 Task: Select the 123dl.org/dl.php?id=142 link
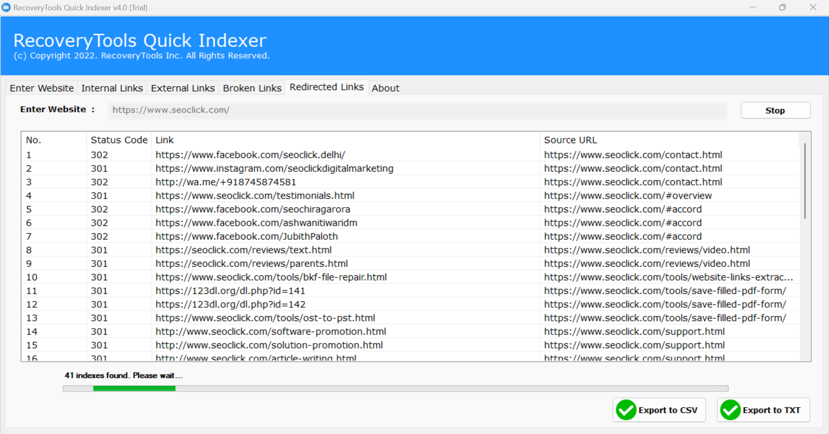230,305
